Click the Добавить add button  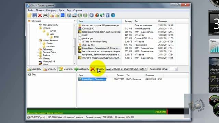(x=81, y=69)
